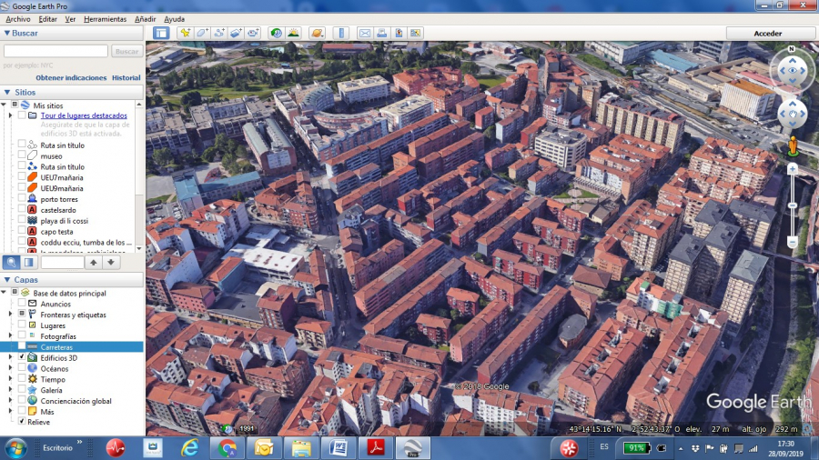
Task: Click the zoom slider handle
Action: coord(793,206)
